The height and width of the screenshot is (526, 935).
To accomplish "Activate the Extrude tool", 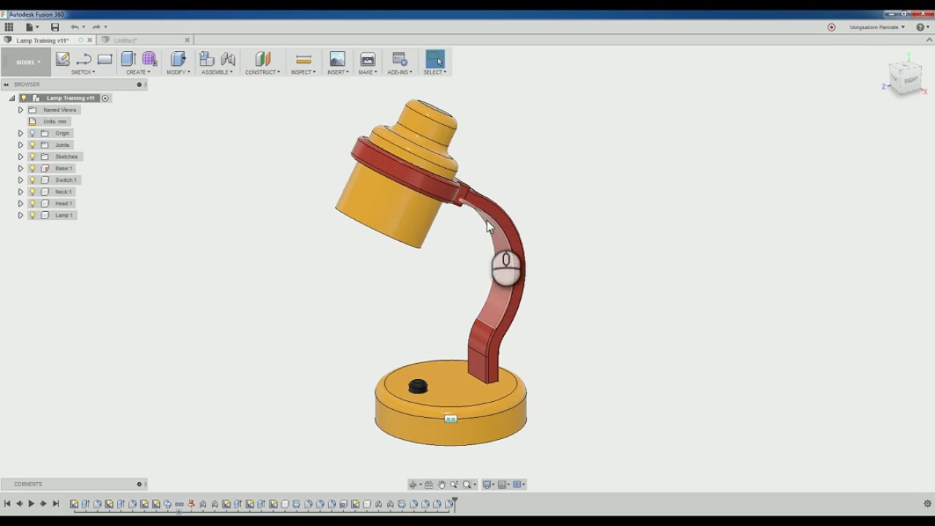I will click(129, 59).
